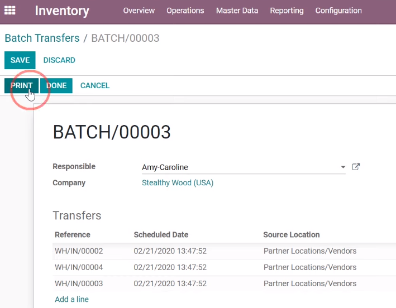Open the apps grid menu icon
Image resolution: width=396 pixels, height=308 pixels.
tap(10, 11)
